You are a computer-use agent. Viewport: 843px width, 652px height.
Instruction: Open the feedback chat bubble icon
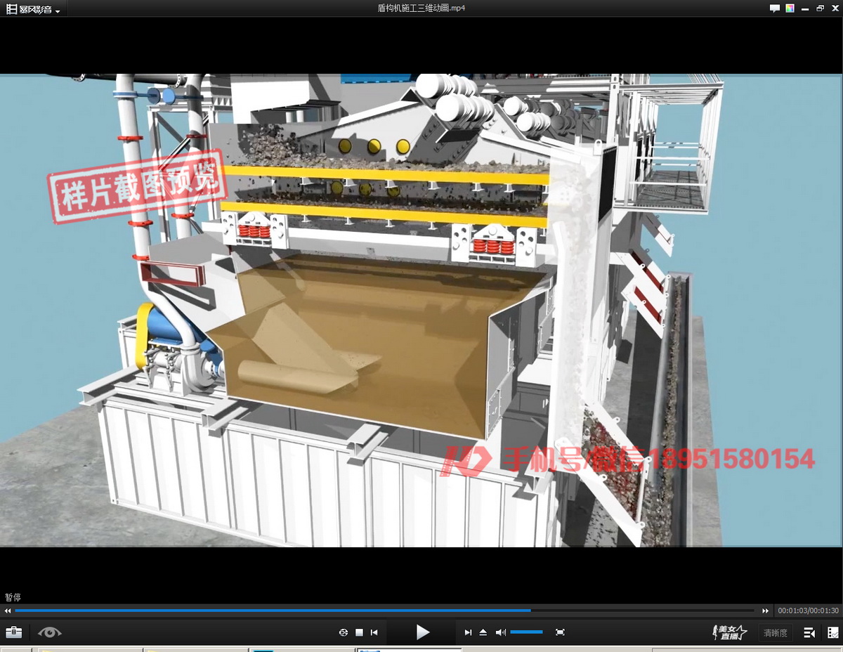tap(775, 8)
